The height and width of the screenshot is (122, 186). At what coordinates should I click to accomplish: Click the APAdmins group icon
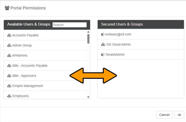[9, 56]
